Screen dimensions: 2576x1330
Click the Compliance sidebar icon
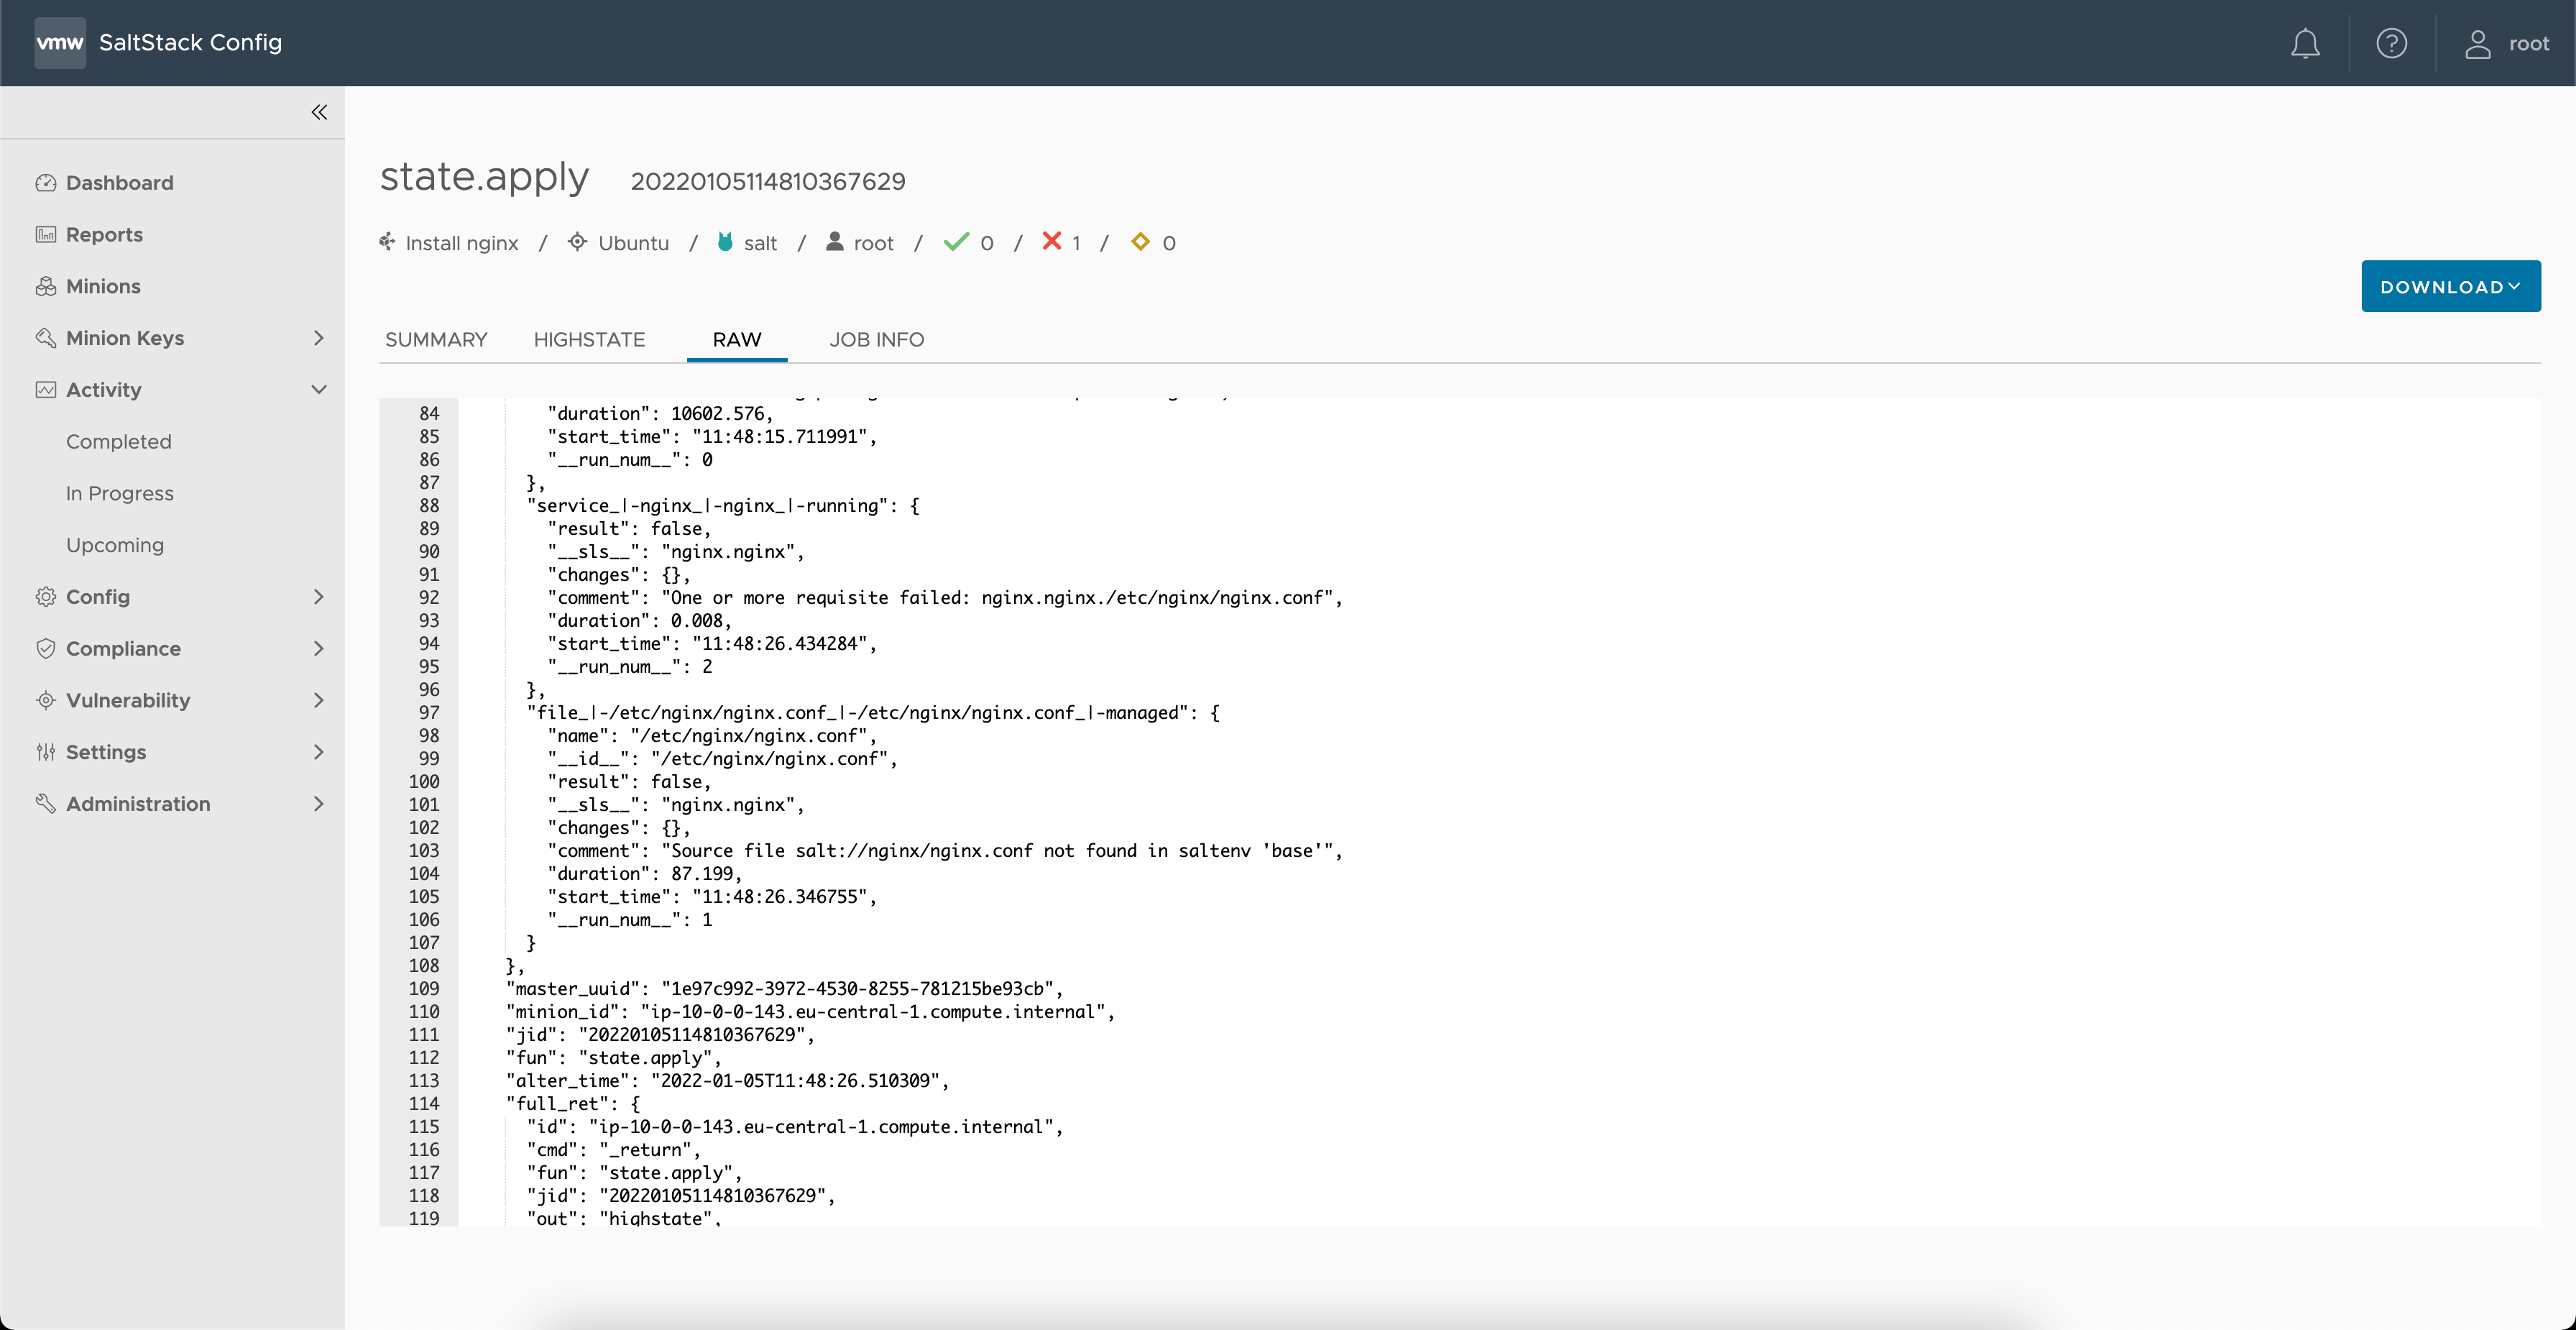47,648
